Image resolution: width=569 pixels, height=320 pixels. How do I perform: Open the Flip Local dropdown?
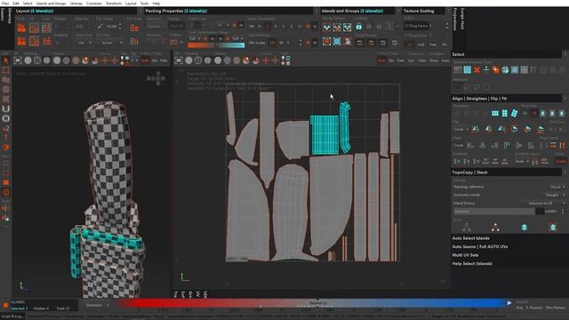click(461, 129)
